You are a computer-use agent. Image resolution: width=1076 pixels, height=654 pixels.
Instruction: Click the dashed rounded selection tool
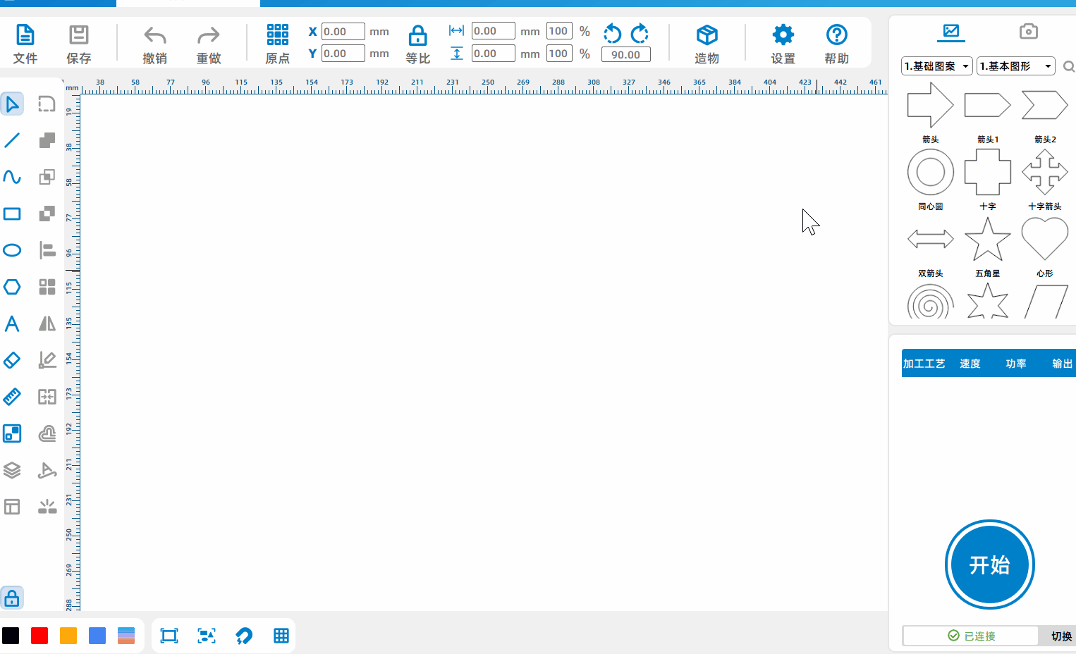[x=47, y=104]
